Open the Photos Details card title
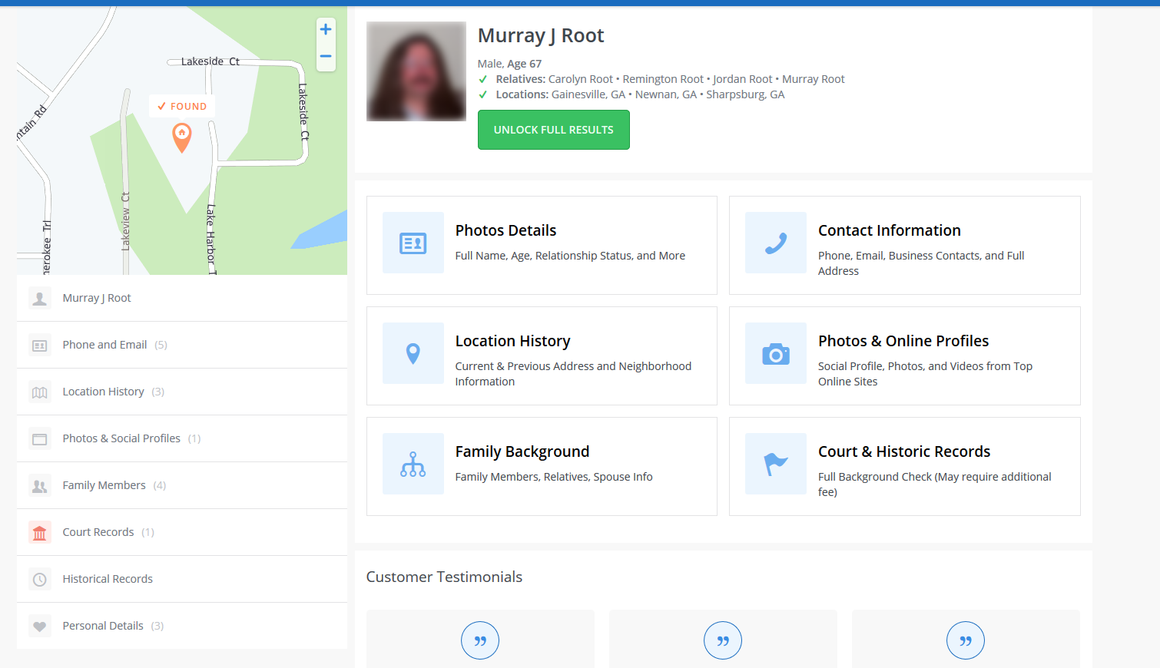The height and width of the screenshot is (668, 1160). point(505,230)
